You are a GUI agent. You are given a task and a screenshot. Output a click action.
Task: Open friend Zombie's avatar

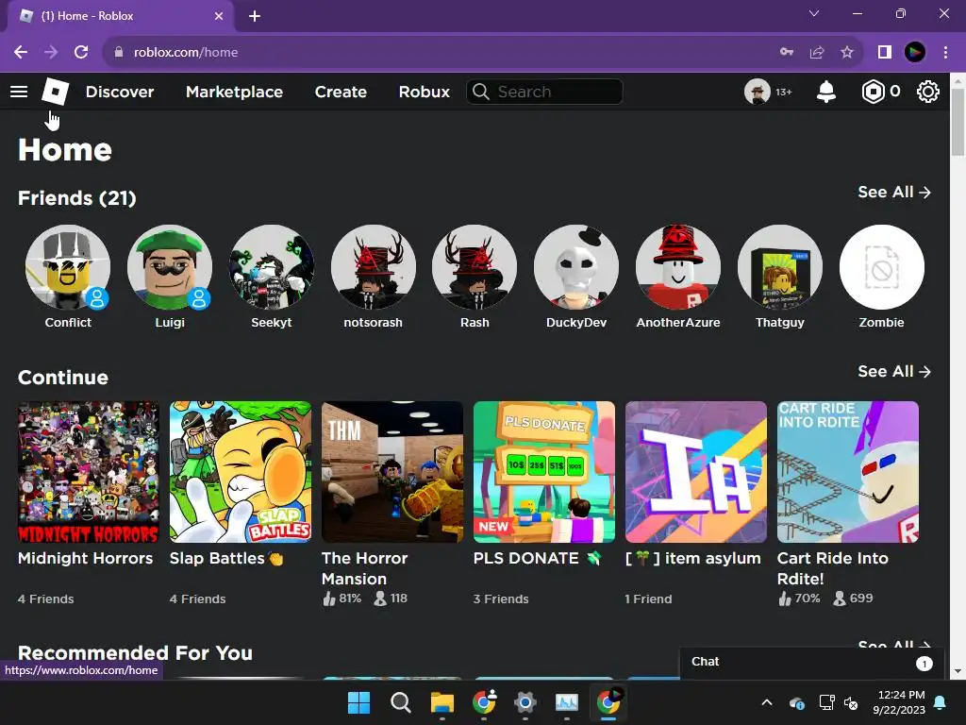point(882,267)
